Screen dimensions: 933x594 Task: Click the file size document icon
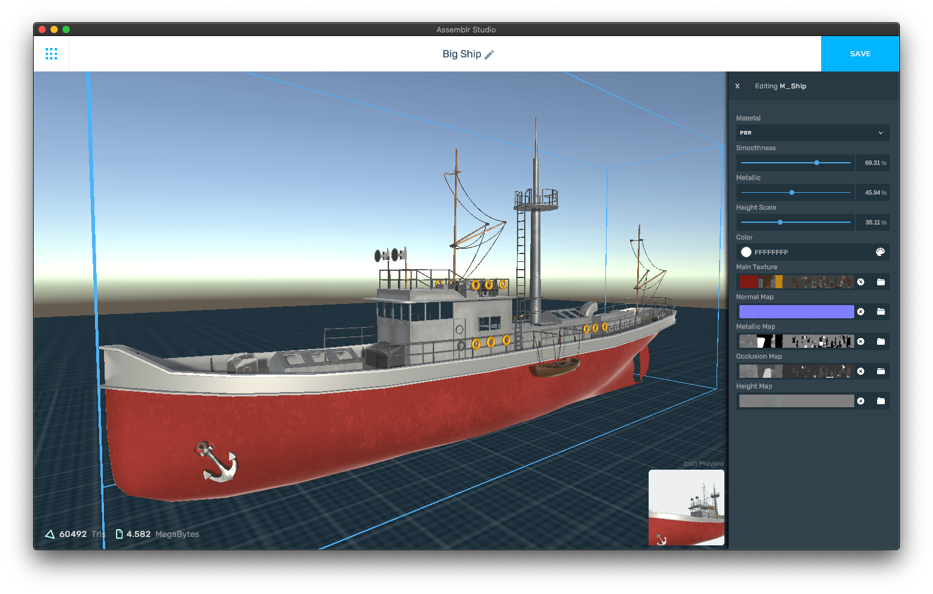point(119,534)
